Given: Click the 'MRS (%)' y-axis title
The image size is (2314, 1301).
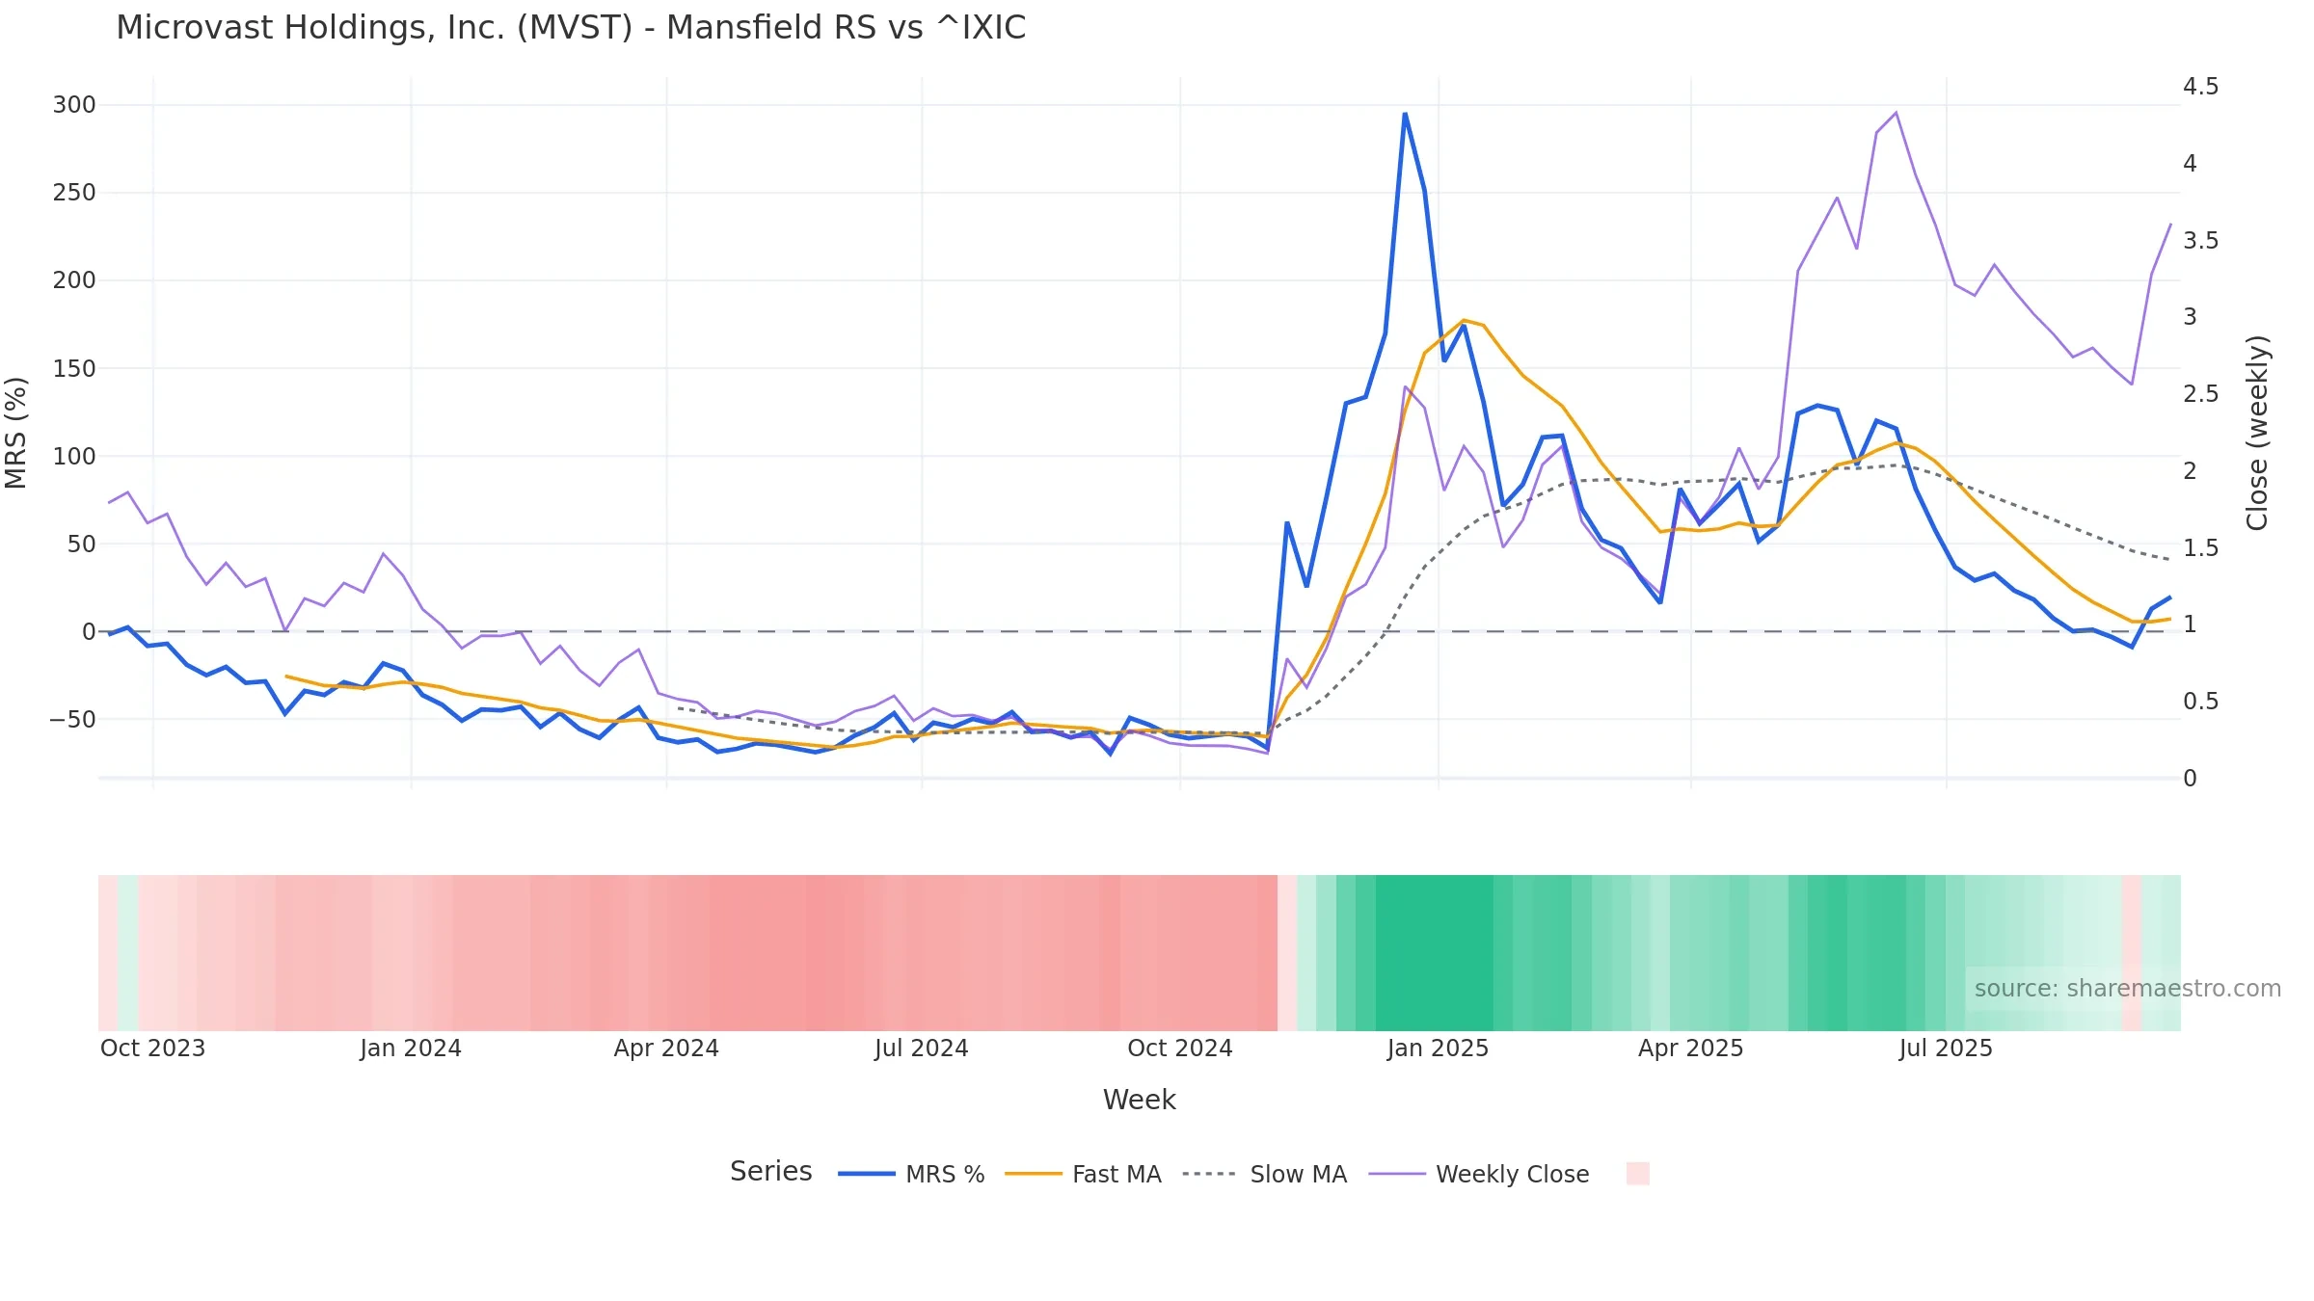Looking at the screenshot, I should 16,433.
